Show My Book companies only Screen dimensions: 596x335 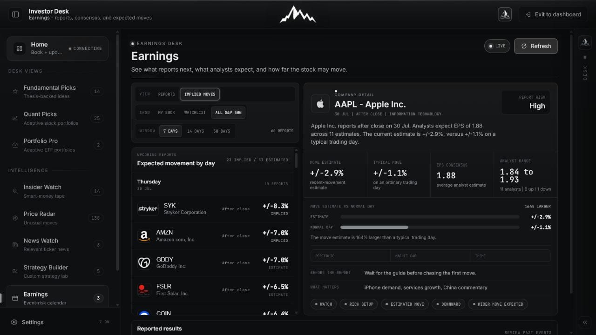(167, 113)
